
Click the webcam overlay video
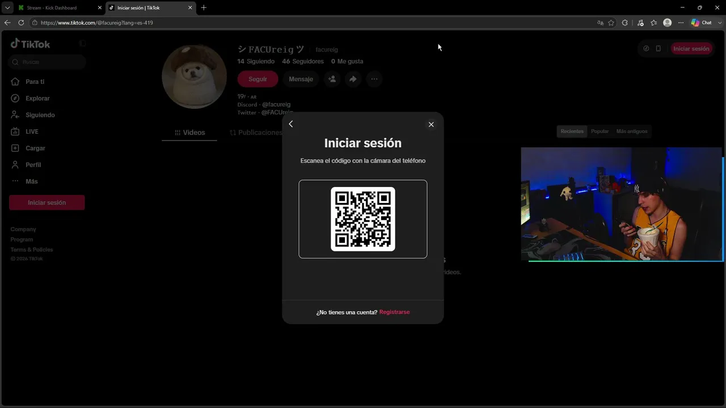(x=622, y=205)
